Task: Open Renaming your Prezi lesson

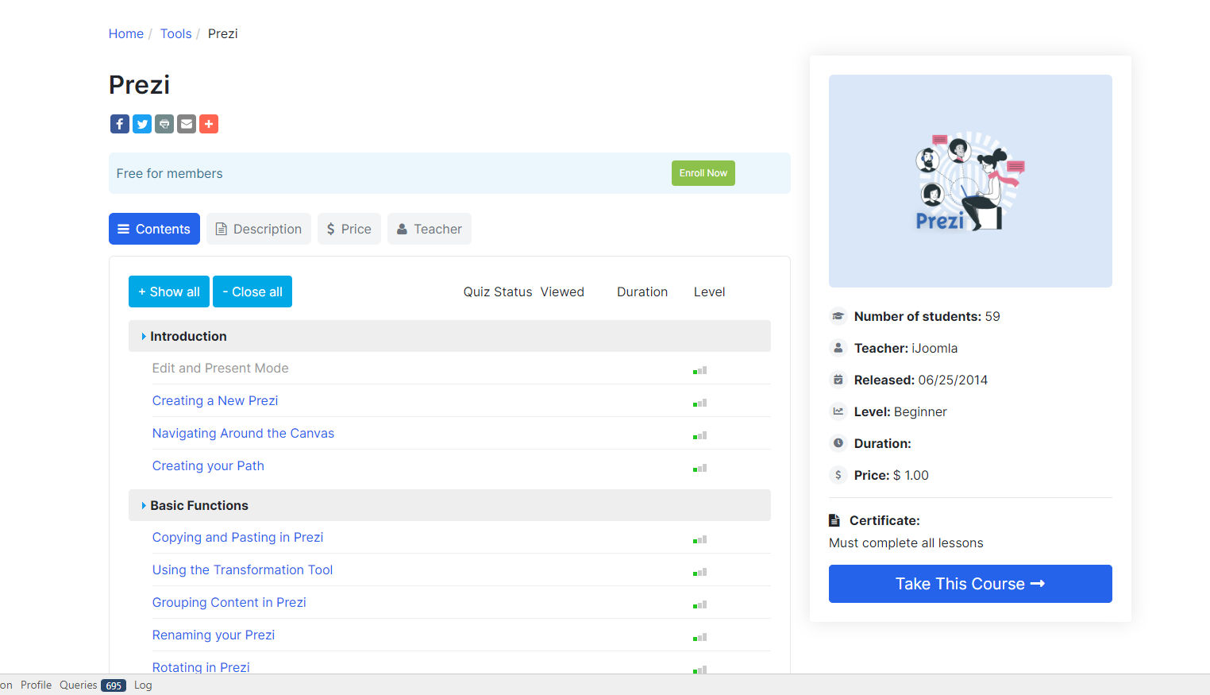Action: (x=214, y=635)
